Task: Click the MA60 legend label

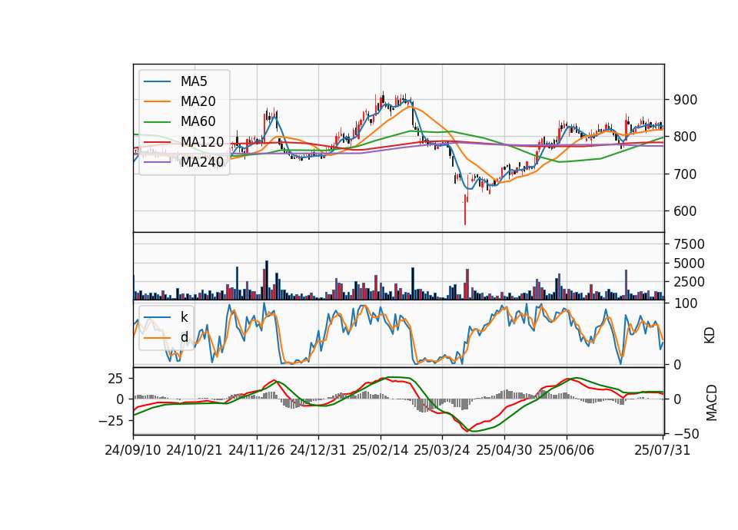Action: (198, 121)
